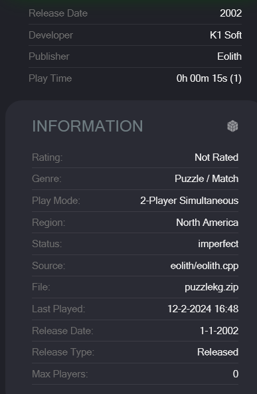257x394 pixels.
Task: Open the Eolith publisher link
Action: coord(229,56)
